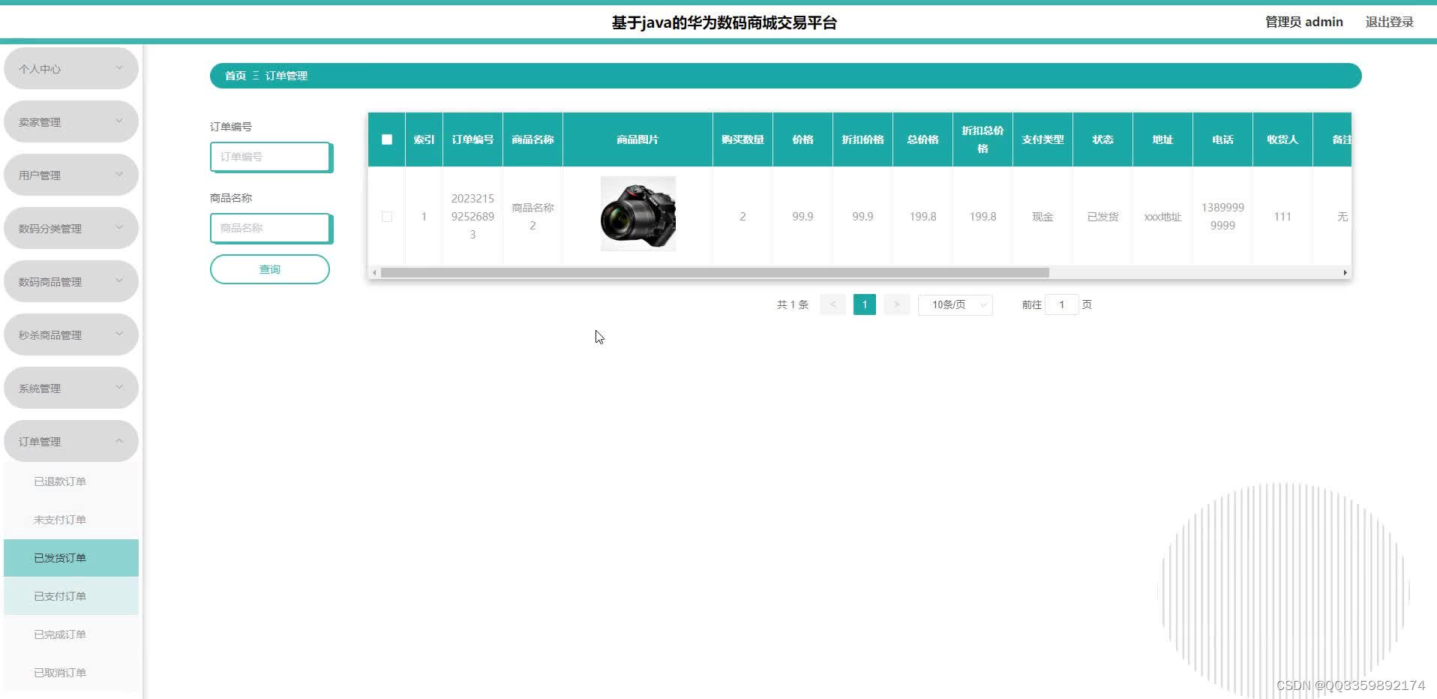1437x699 pixels.
Task: Click the next page arrow in pagination
Action: (896, 304)
